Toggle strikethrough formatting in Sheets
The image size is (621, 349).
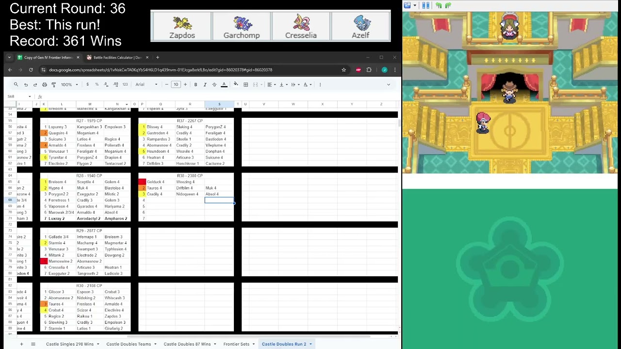(214, 84)
